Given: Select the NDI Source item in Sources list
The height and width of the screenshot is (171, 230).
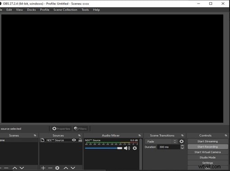Looking at the screenshot, I should [61, 140].
